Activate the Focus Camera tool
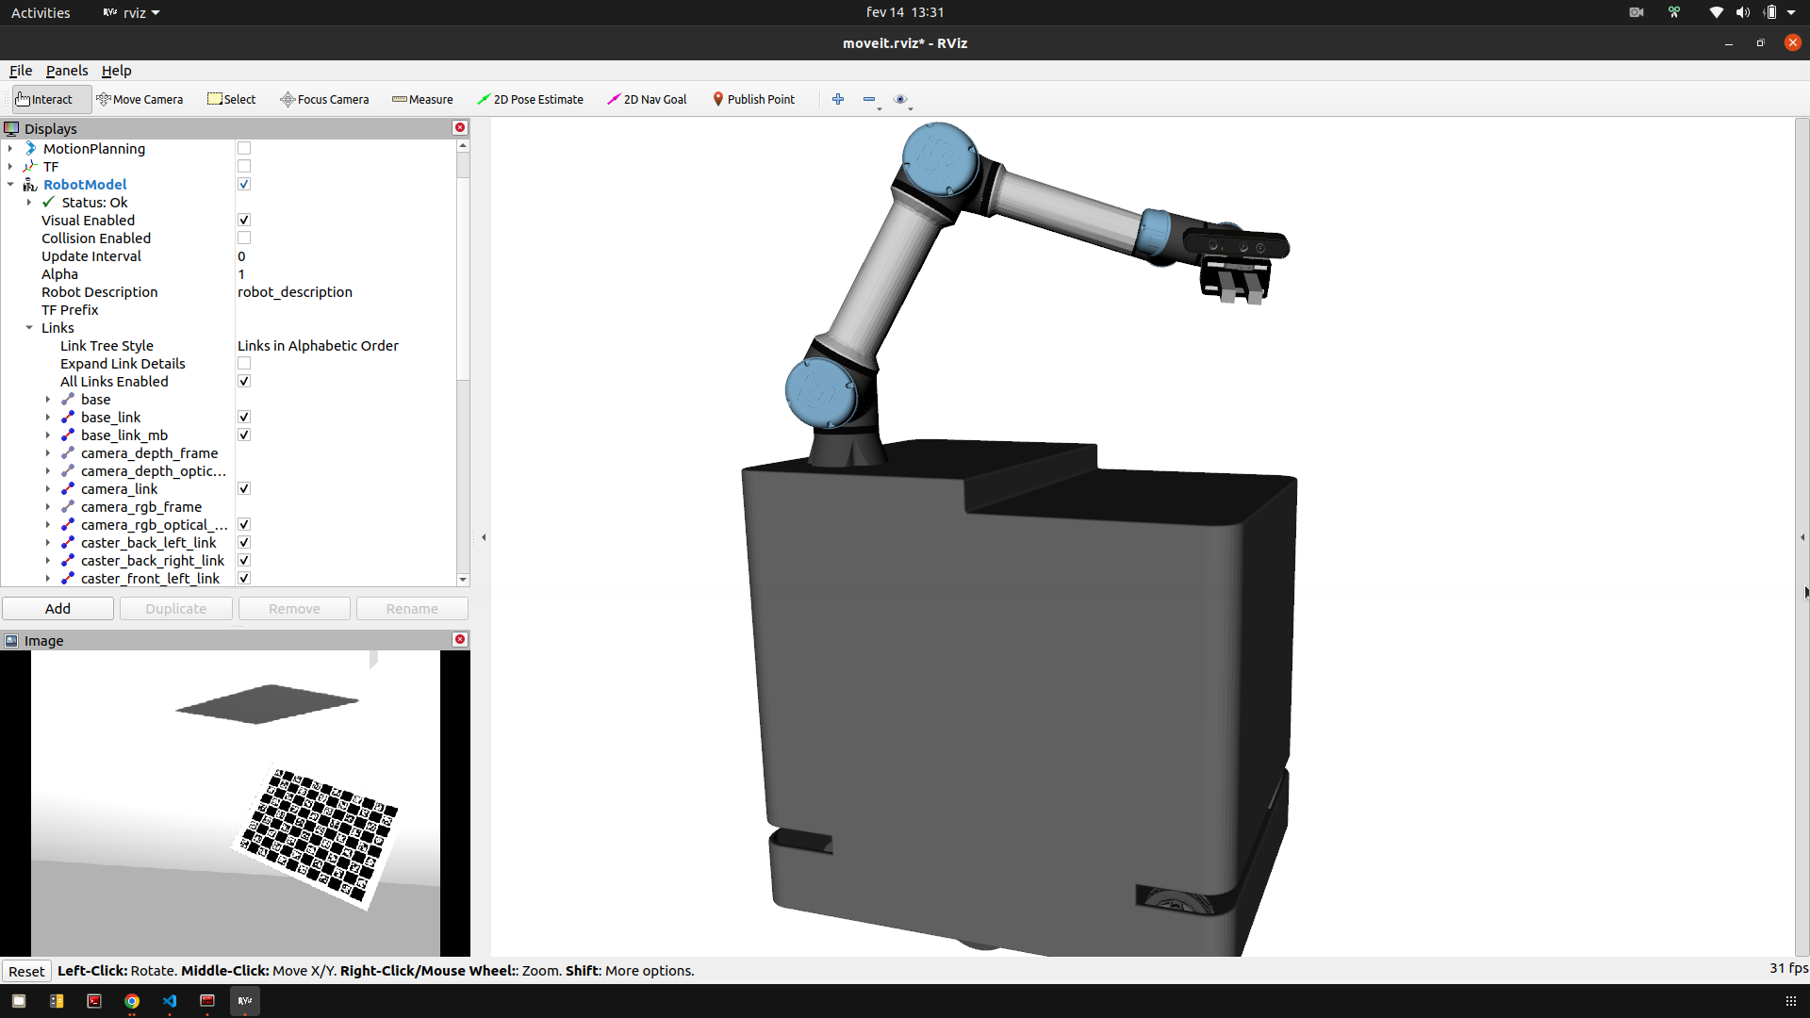This screenshot has width=1810, height=1018. [324, 99]
